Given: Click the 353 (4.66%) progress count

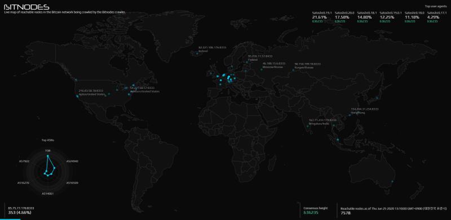Looking at the screenshot, I should pos(20,213).
